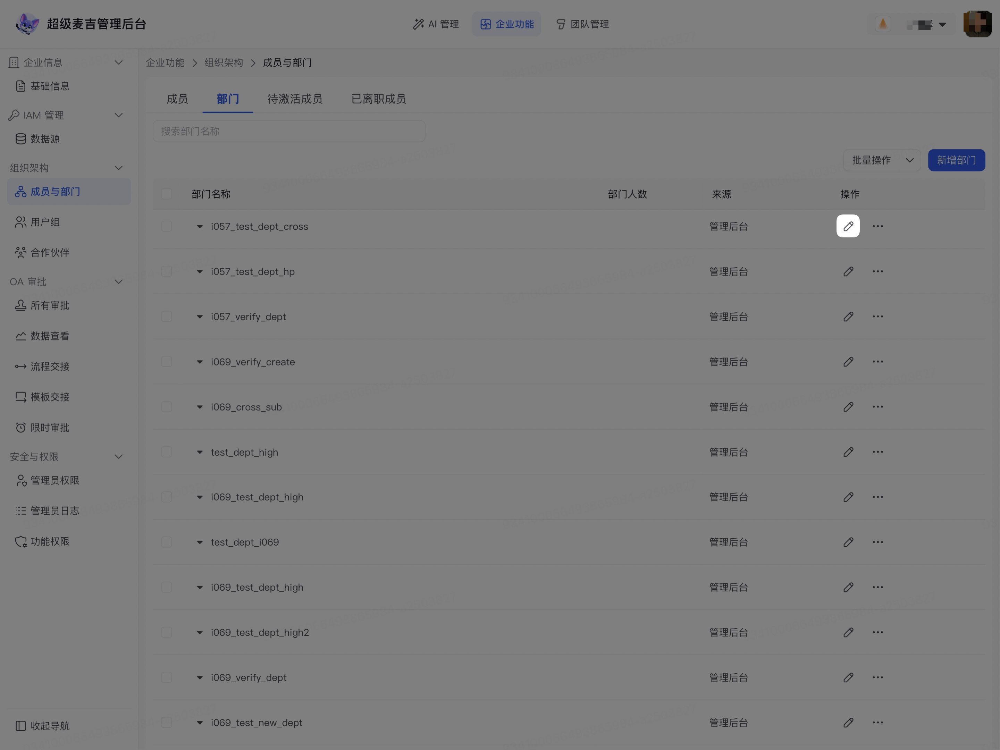Image resolution: width=1000 pixels, height=750 pixels.
Task: Open more options for i057_test_dept_hp
Action: [x=877, y=271]
